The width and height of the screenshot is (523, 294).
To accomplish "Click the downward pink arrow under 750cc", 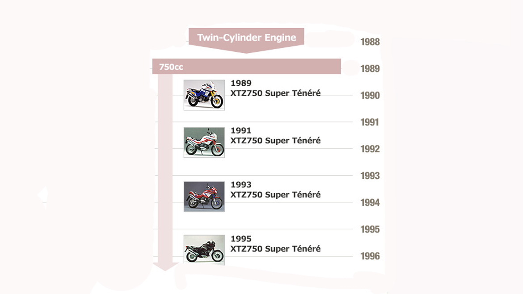I will (x=165, y=172).
